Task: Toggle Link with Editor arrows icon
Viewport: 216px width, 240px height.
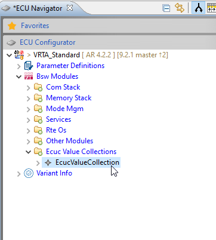Action: pyautogui.click(x=180, y=8)
